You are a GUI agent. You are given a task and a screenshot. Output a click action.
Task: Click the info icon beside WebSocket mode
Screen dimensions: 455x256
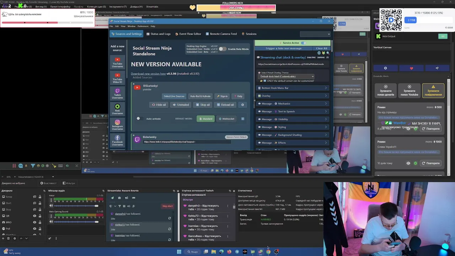point(243,119)
